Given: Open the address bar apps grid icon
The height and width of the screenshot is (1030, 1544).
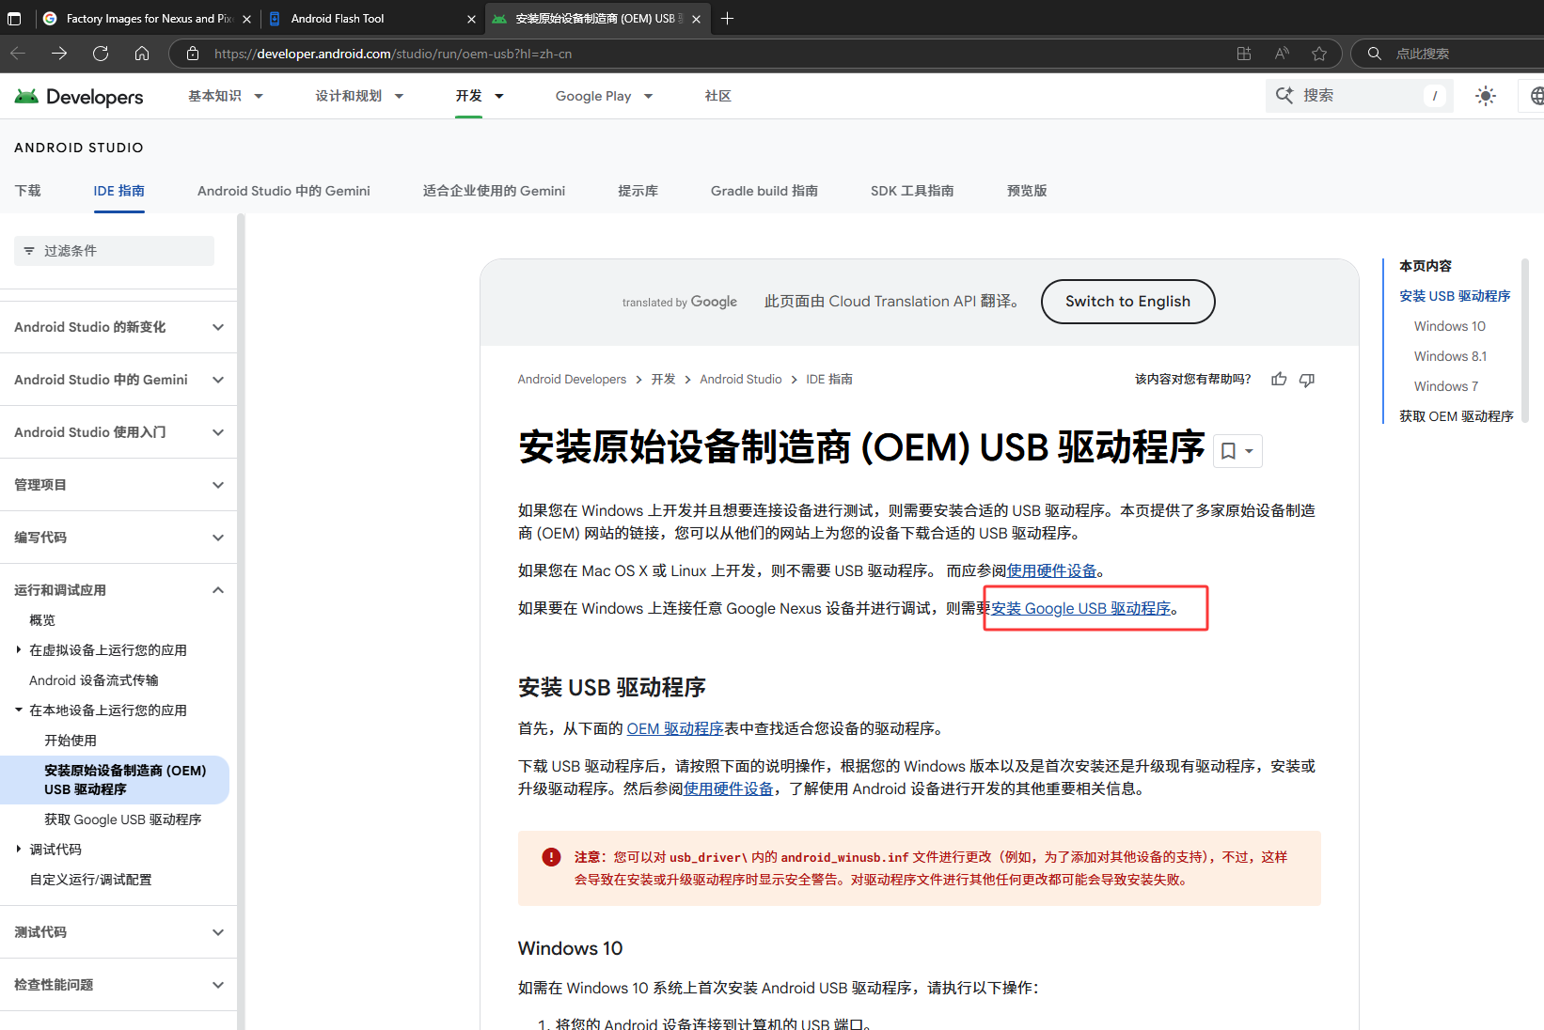Looking at the screenshot, I should tap(1244, 54).
